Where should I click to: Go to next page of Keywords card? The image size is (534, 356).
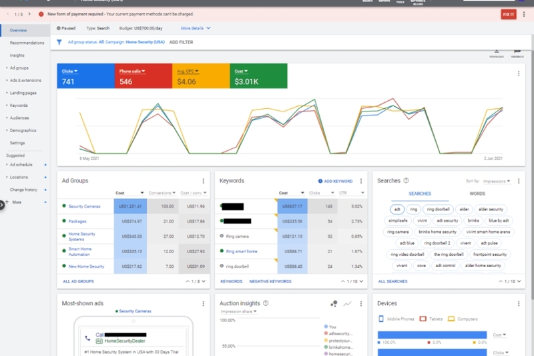(x=362, y=282)
